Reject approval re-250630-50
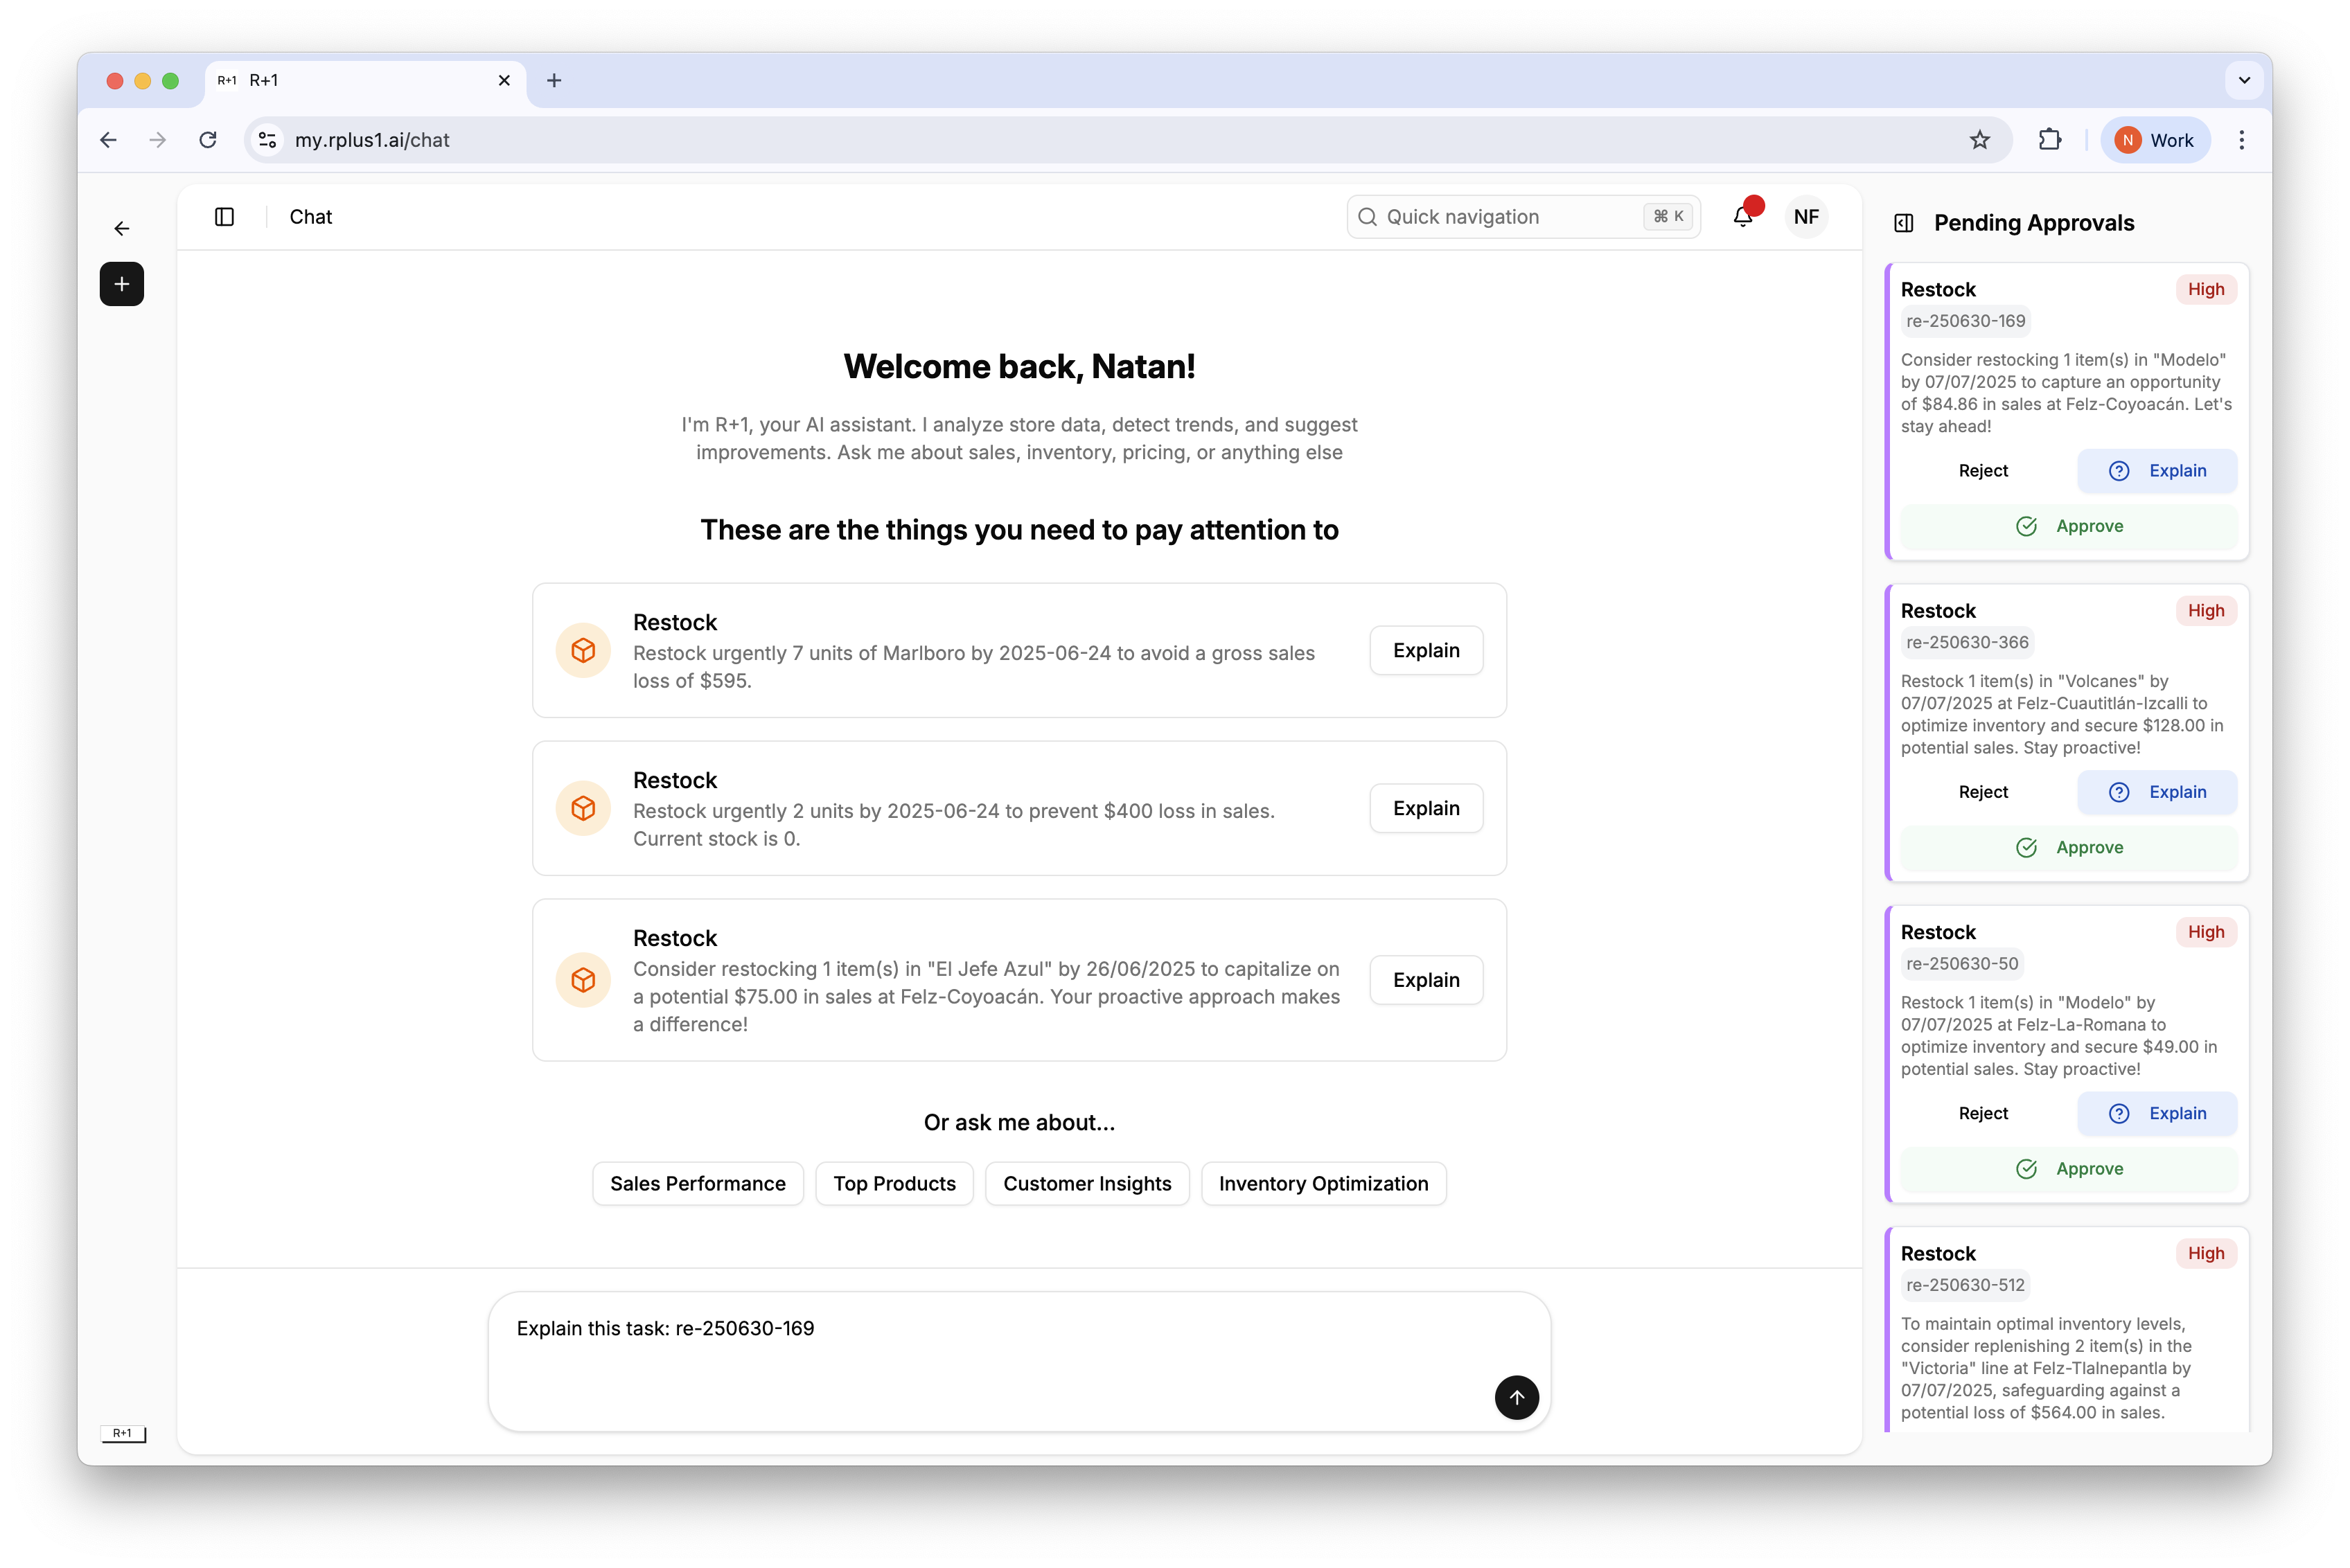 [1983, 1113]
